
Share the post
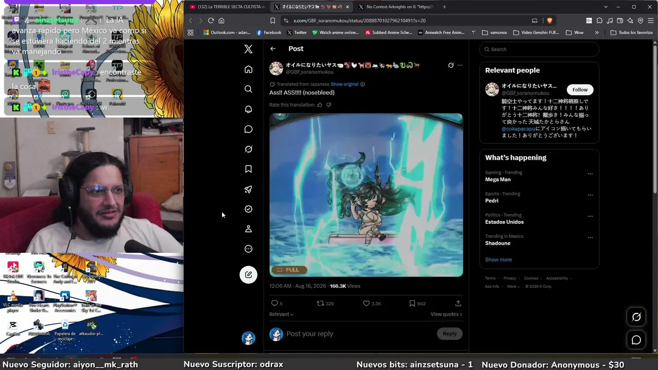[x=458, y=303]
